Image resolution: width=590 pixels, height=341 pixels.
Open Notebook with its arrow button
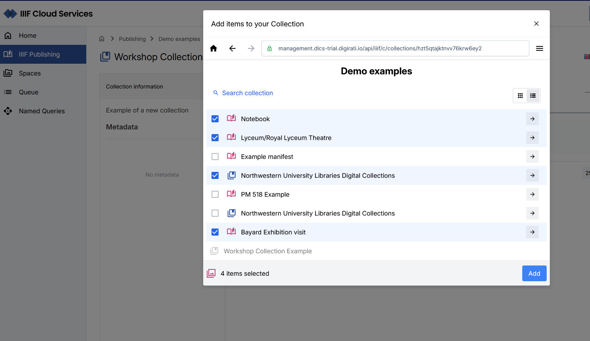[x=532, y=119]
